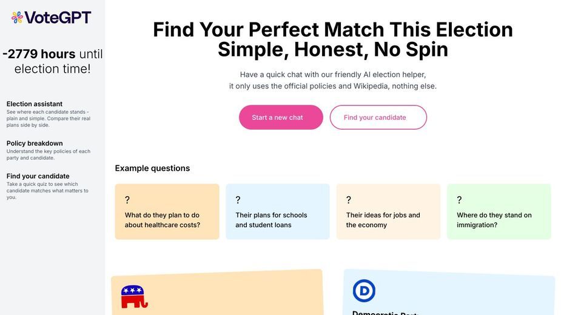The width and height of the screenshot is (561, 315).
Task: Open the Find your candidate button
Action: coord(378,118)
